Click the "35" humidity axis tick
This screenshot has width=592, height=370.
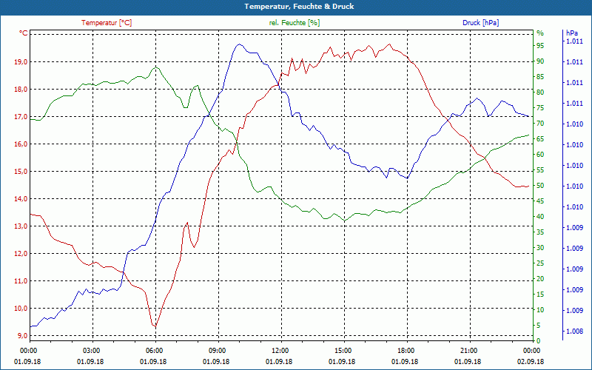(540, 232)
